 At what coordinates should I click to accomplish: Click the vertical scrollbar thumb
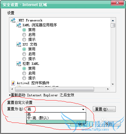click(x=113, y=25)
